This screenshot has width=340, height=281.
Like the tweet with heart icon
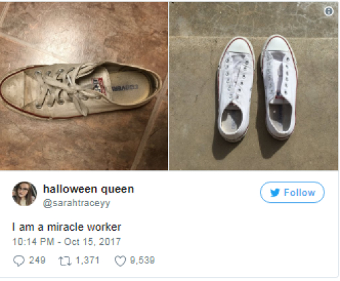pos(120,261)
